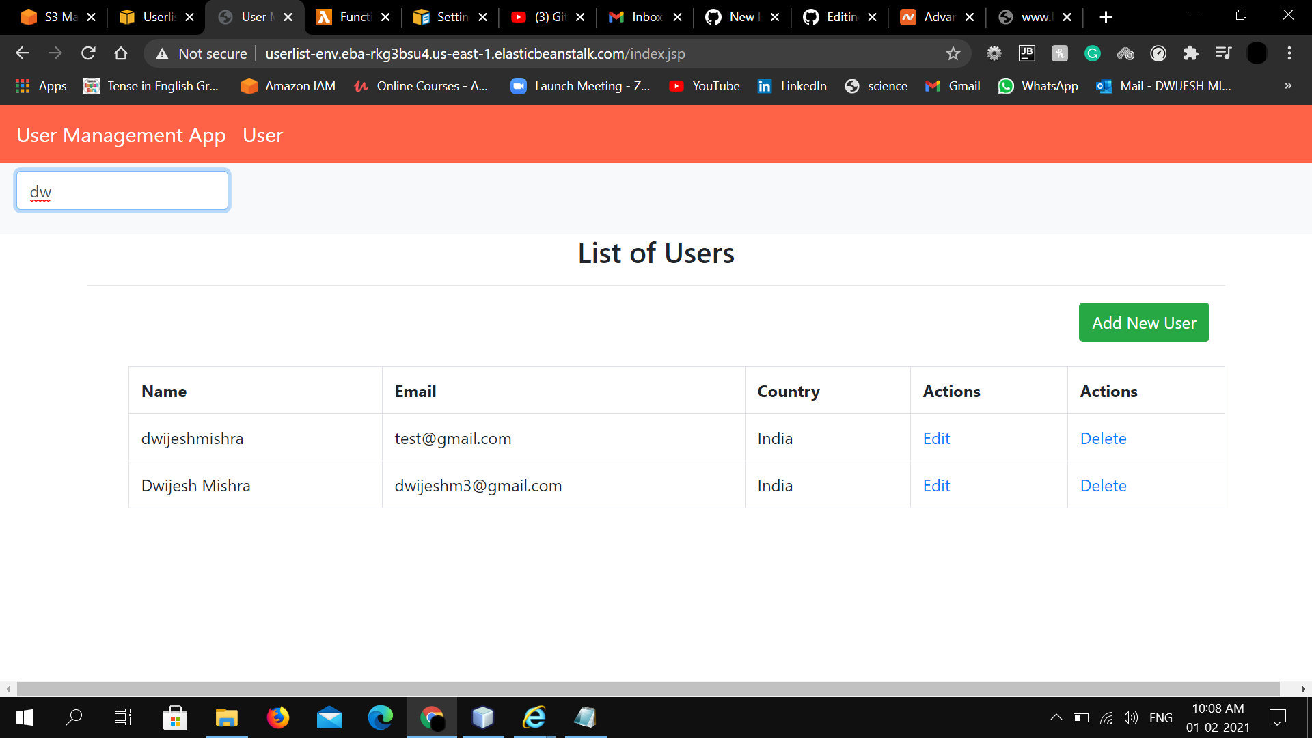Image resolution: width=1312 pixels, height=738 pixels.
Task: Open the Tense in English Gr... bookmark
Action: click(x=151, y=86)
